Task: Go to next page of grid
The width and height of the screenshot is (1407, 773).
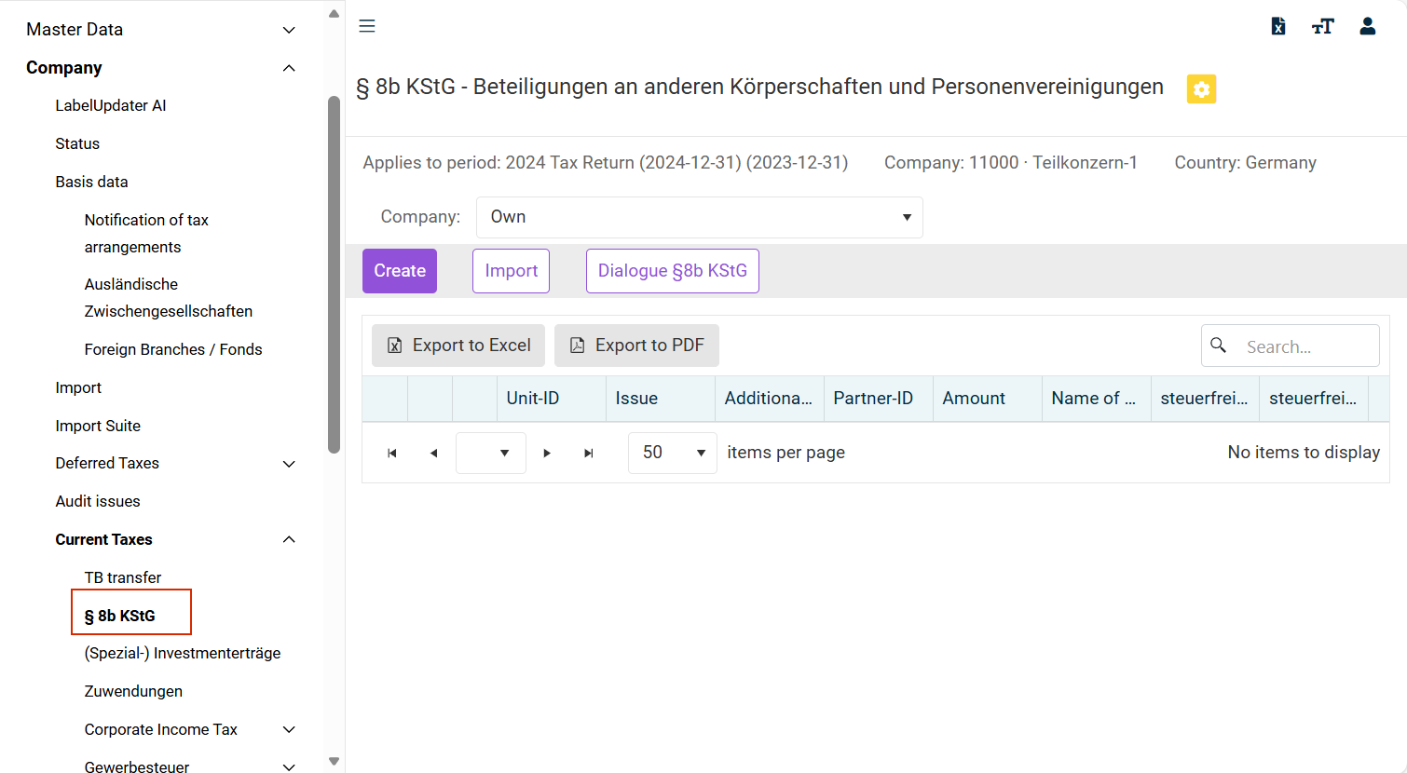Action: (547, 453)
